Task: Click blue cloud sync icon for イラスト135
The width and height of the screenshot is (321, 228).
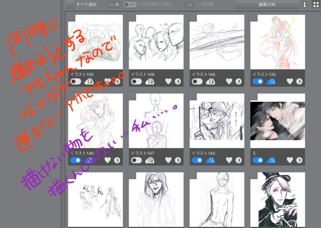Action: [271, 82]
